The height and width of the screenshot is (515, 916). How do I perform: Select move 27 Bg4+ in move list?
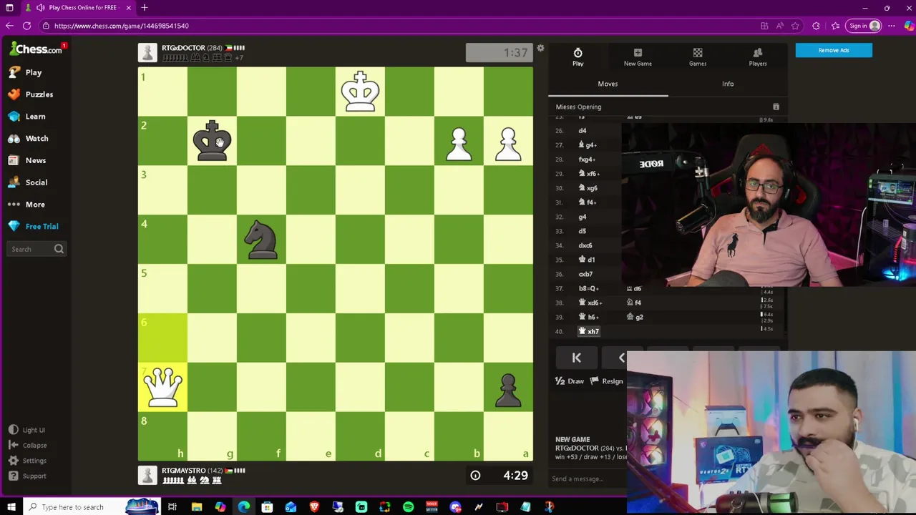[588, 145]
